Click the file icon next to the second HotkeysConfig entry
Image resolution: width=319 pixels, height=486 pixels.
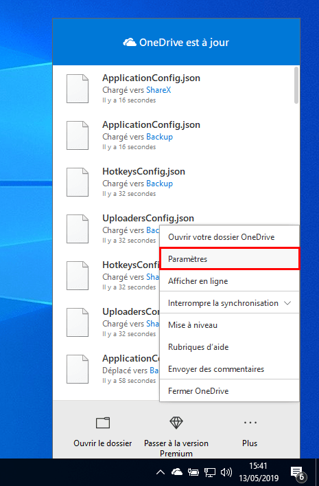(x=78, y=276)
